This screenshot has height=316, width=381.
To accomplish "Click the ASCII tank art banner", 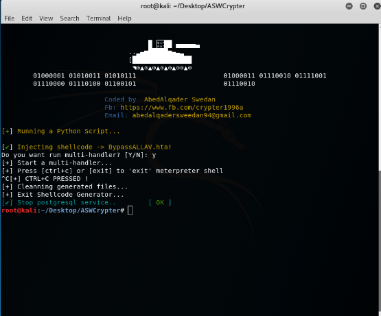I will click(165, 55).
